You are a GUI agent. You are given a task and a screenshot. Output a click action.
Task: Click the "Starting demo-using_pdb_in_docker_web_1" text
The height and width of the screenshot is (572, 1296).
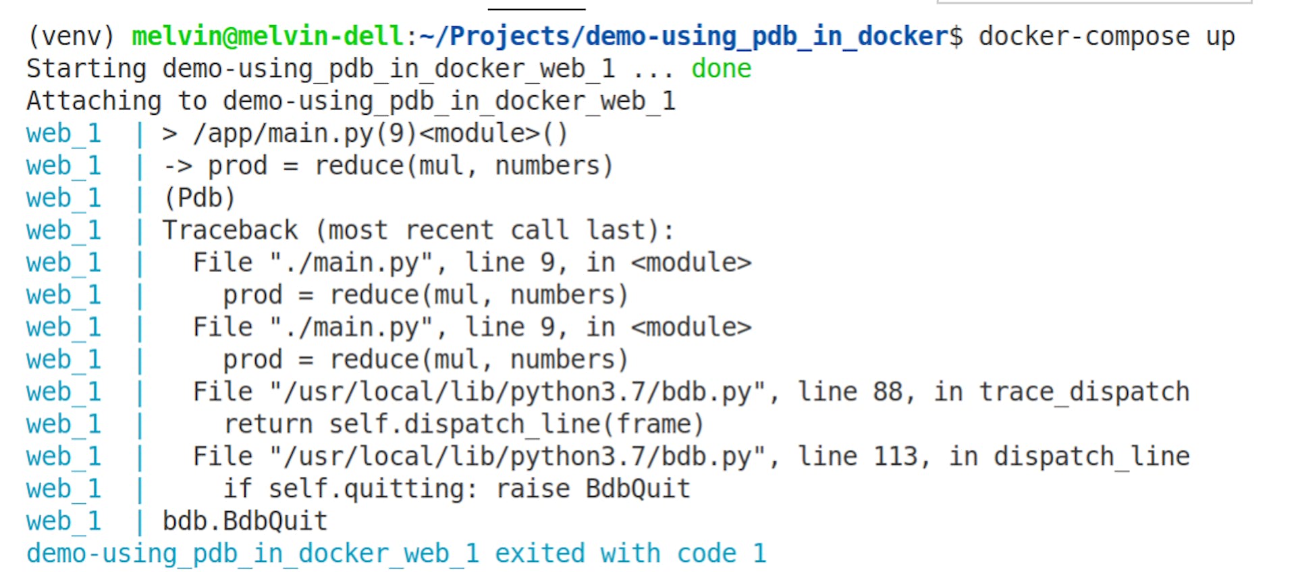pyautogui.click(x=321, y=69)
